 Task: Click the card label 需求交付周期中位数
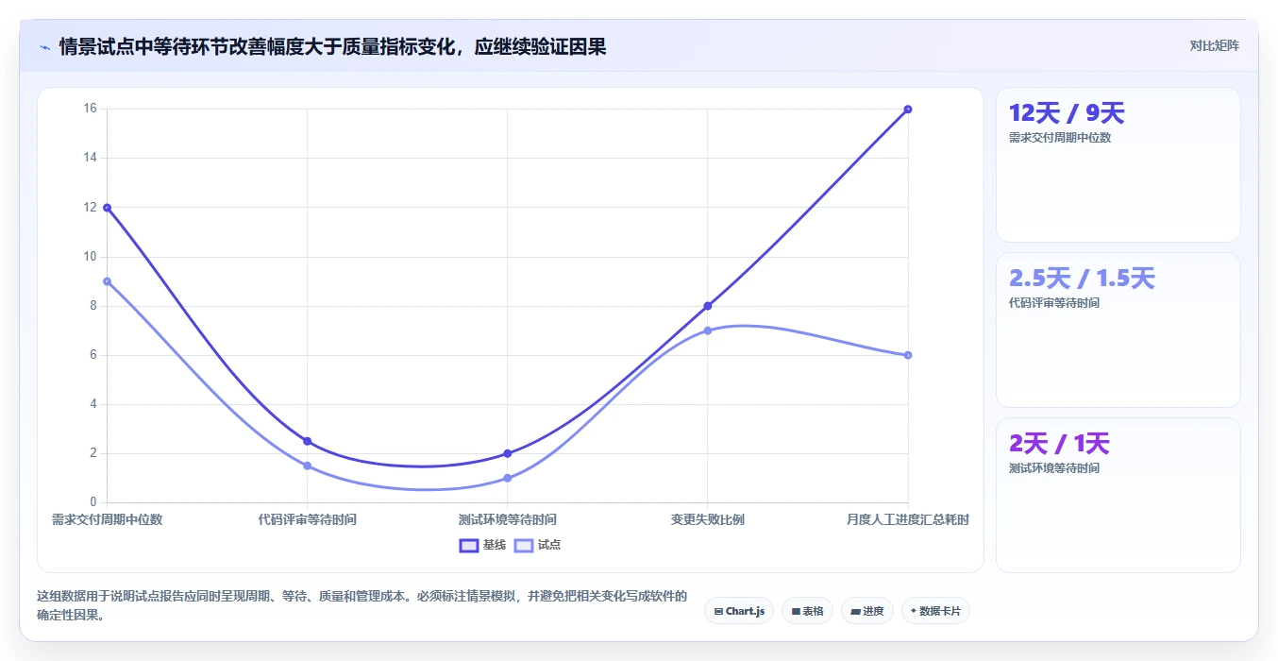click(x=1060, y=138)
